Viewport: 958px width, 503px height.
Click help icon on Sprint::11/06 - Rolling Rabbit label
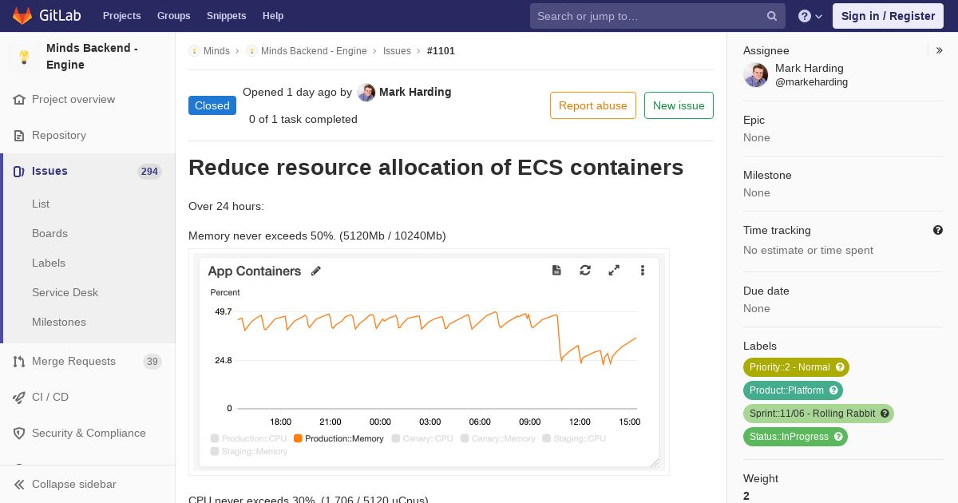[885, 414]
